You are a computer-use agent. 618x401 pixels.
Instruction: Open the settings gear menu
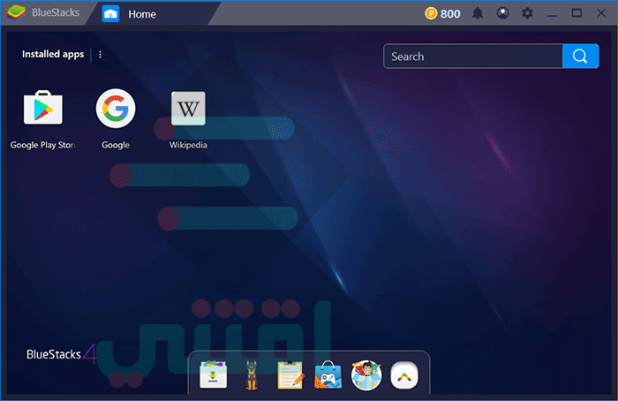[527, 13]
